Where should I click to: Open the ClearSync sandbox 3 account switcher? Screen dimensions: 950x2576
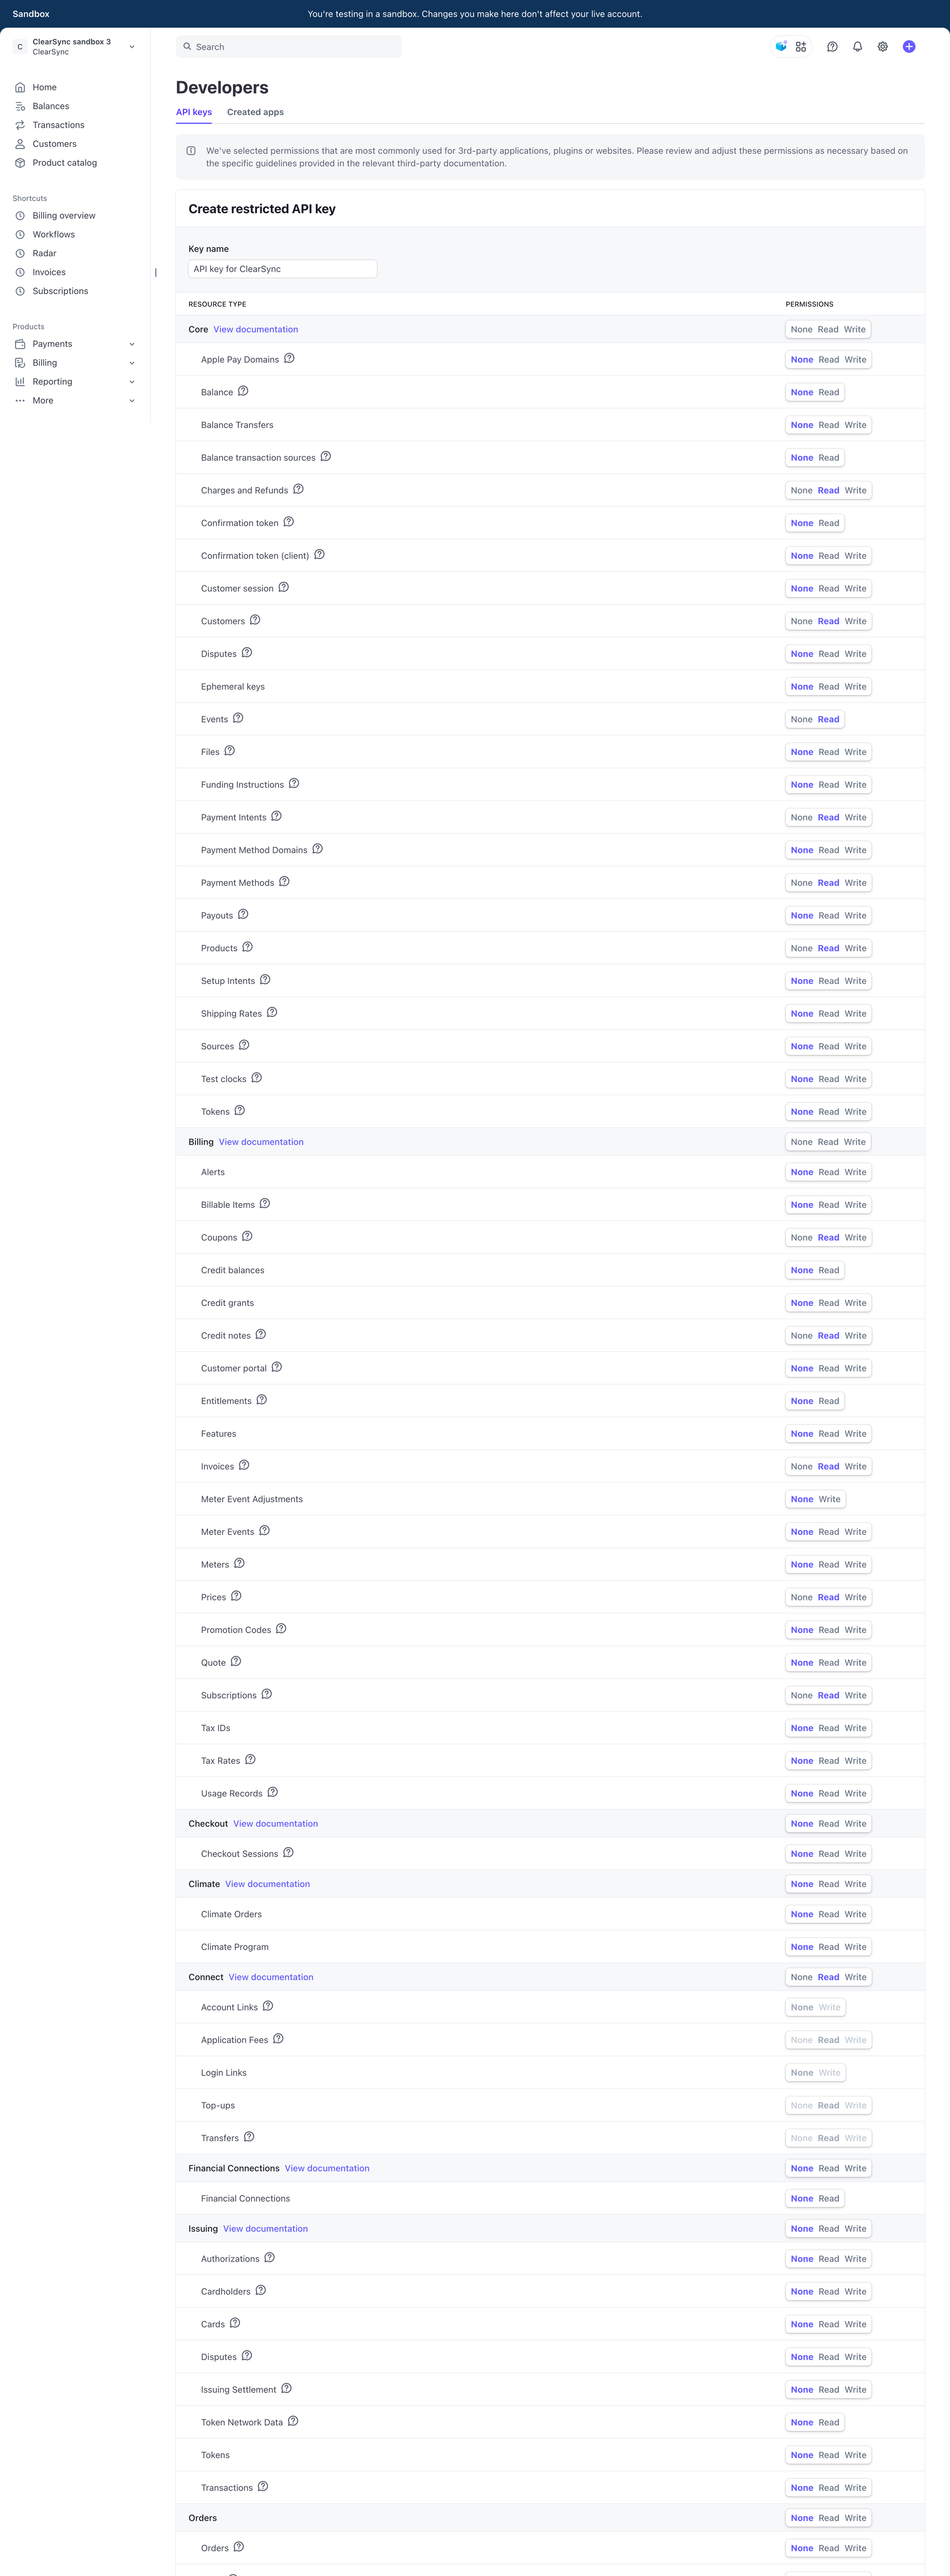click(75, 47)
